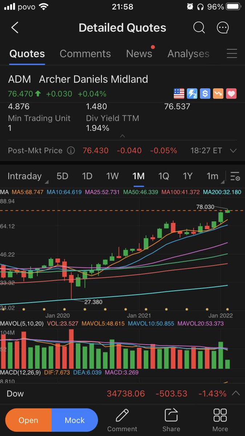Tap the lightning Level 2 quote icon

coord(192,94)
